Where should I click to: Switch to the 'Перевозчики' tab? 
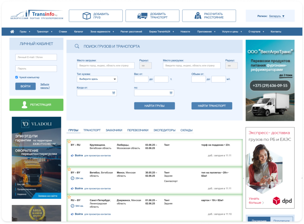click(x=138, y=130)
